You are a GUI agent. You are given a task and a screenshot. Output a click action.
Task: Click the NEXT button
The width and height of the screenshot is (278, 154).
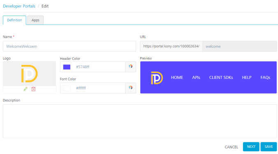[251, 147]
